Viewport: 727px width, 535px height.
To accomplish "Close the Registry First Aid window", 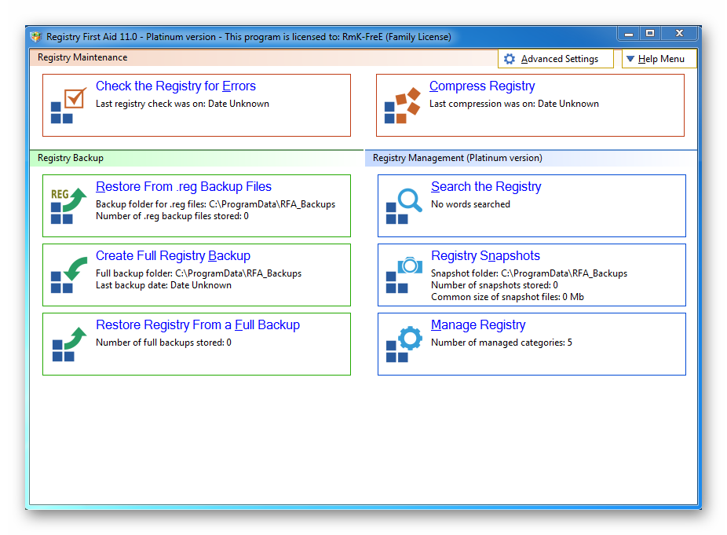I will coord(679,34).
